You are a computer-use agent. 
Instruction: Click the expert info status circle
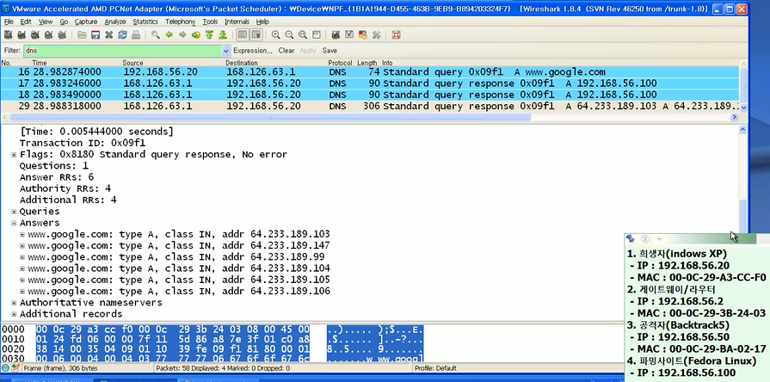(x=5, y=367)
